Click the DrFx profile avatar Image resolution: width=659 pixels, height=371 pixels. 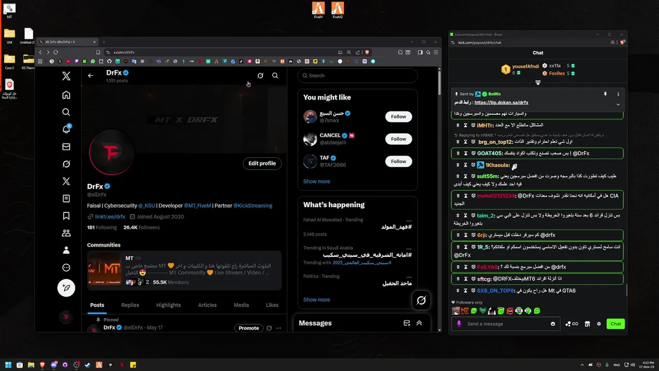(112, 153)
